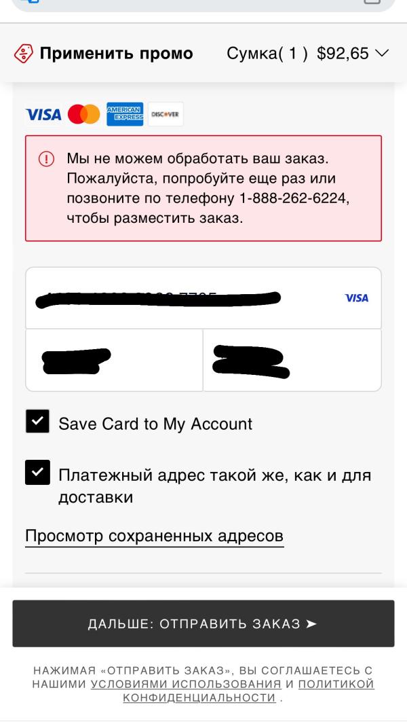The height and width of the screenshot is (724, 407).
Task: Open Просмотр сохраненных адресов link
Action: 155,537
